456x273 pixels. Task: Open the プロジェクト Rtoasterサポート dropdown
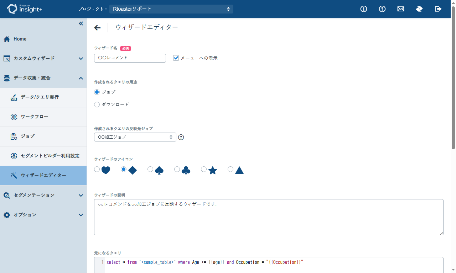tap(171, 9)
